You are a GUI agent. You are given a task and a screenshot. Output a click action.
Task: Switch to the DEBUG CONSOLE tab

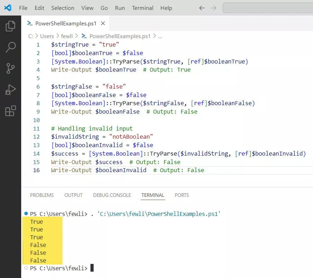[112, 195]
